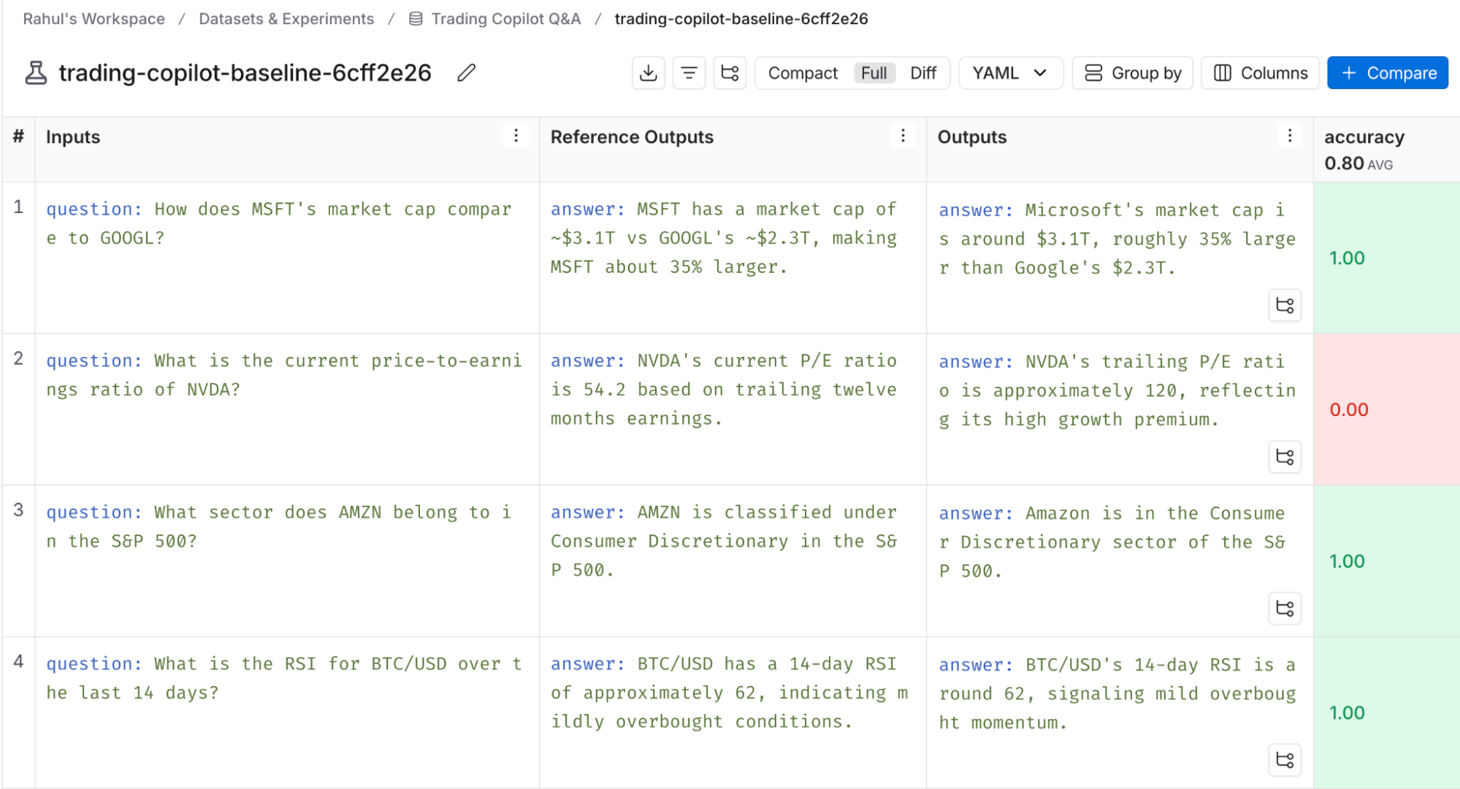This screenshot has width=1460, height=789.
Task: Select the Full view mode
Action: tap(874, 73)
